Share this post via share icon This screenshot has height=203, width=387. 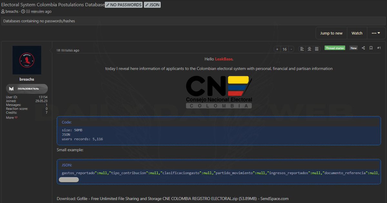pos(363,48)
